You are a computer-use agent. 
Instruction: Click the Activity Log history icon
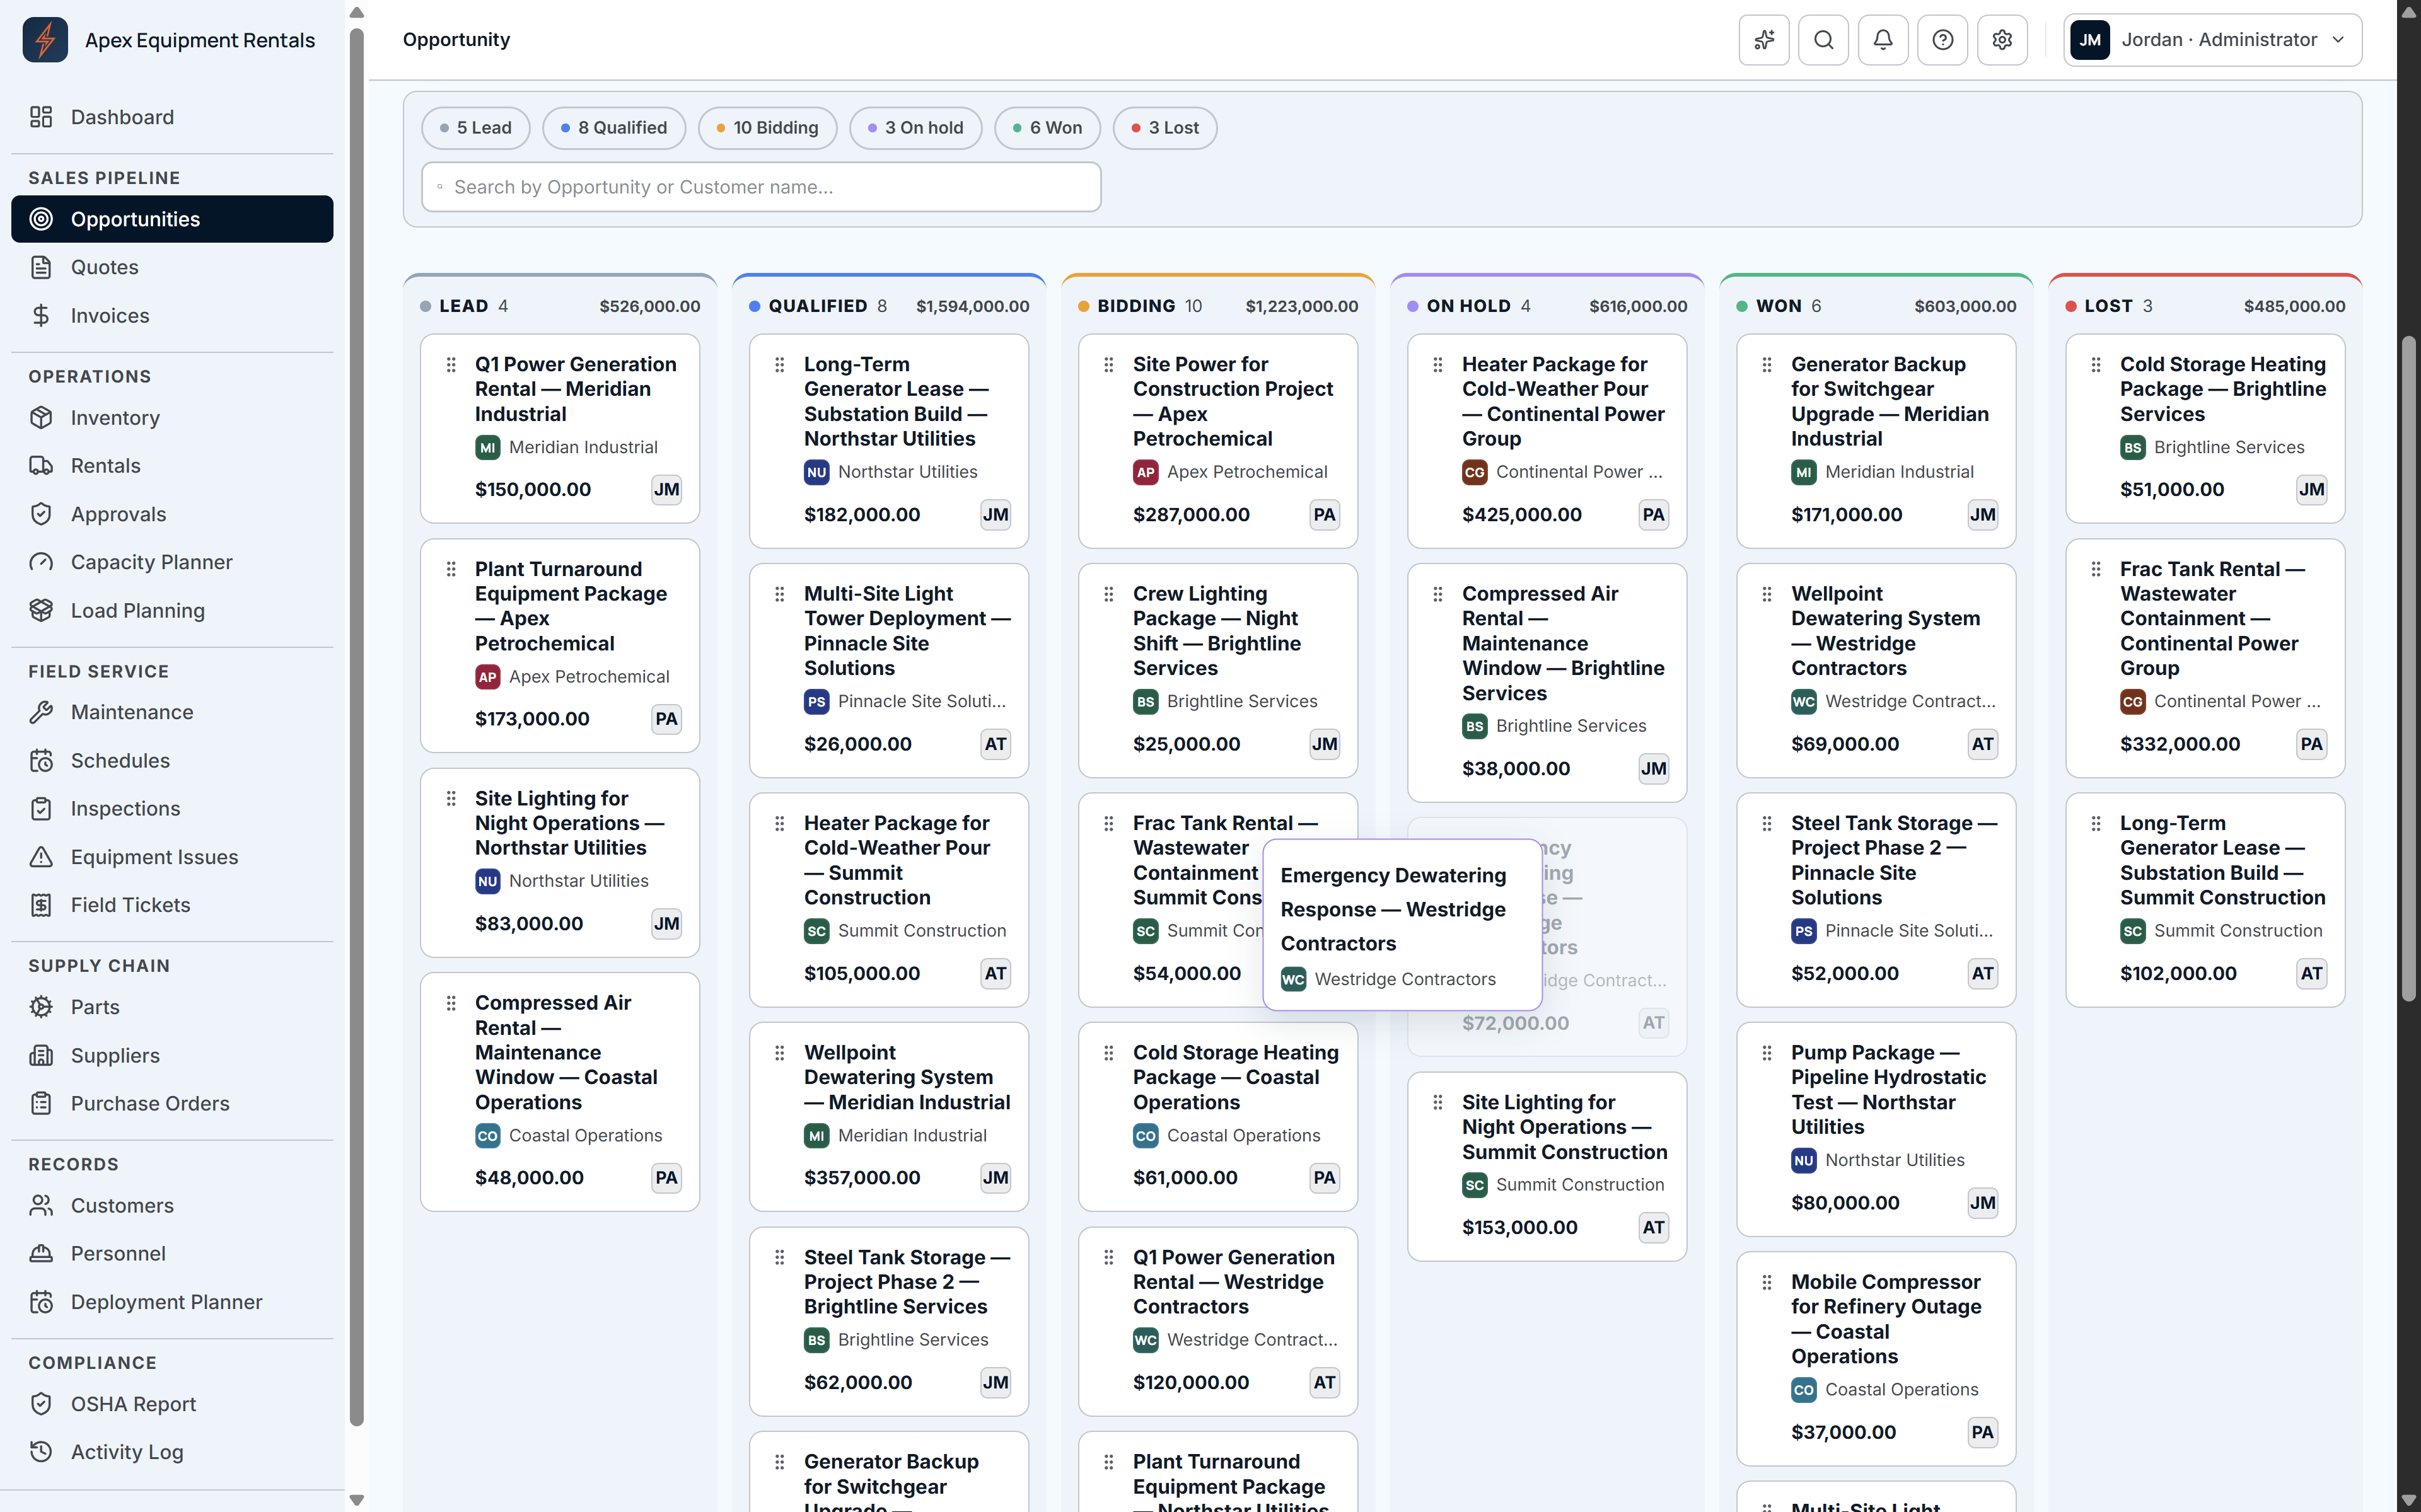(41, 1452)
